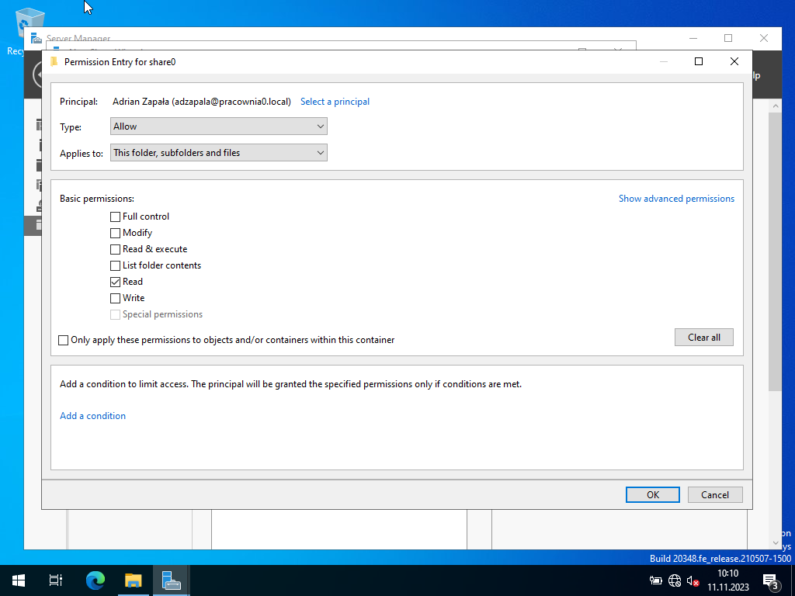Click the 'Select a principal' link
This screenshot has width=795, height=596.
tap(335, 102)
